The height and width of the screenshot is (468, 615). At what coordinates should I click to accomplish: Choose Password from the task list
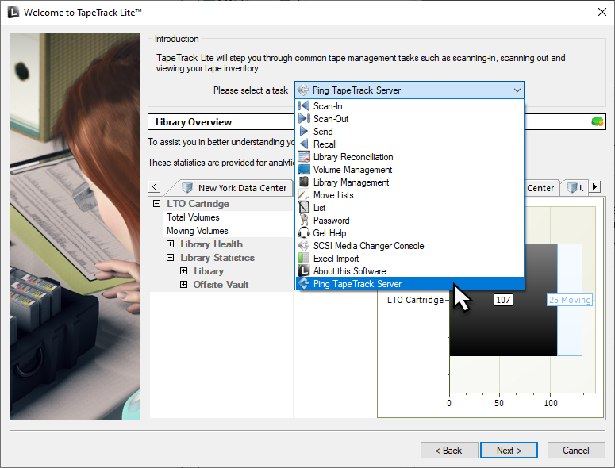pos(409,220)
